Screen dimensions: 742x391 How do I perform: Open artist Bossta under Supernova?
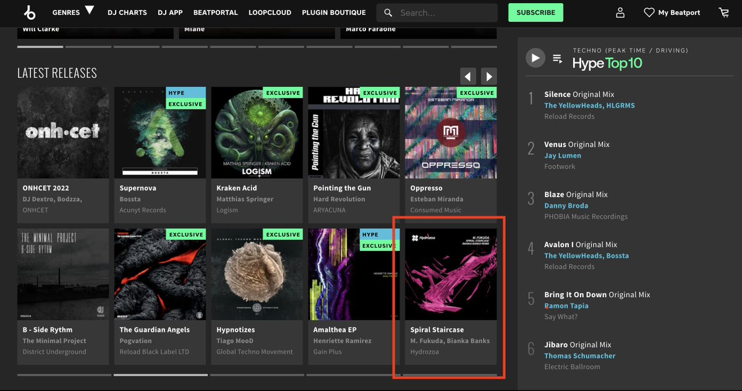point(130,199)
